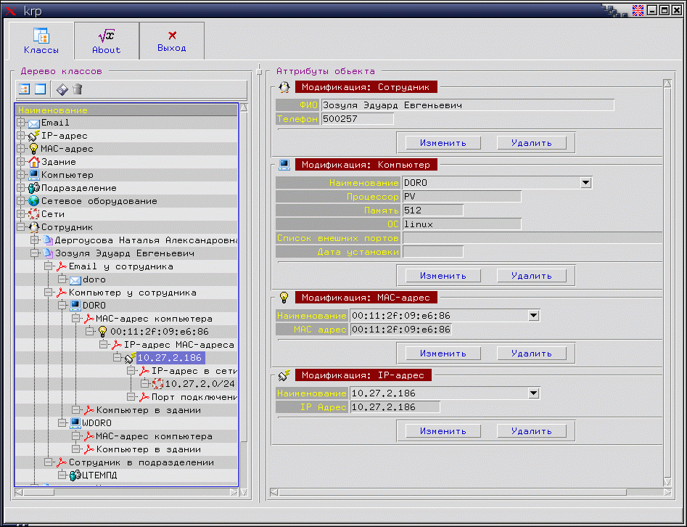This screenshot has width=687, height=527.
Task: Click the UK flag icon in title bar
Action: [x=638, y=10]
